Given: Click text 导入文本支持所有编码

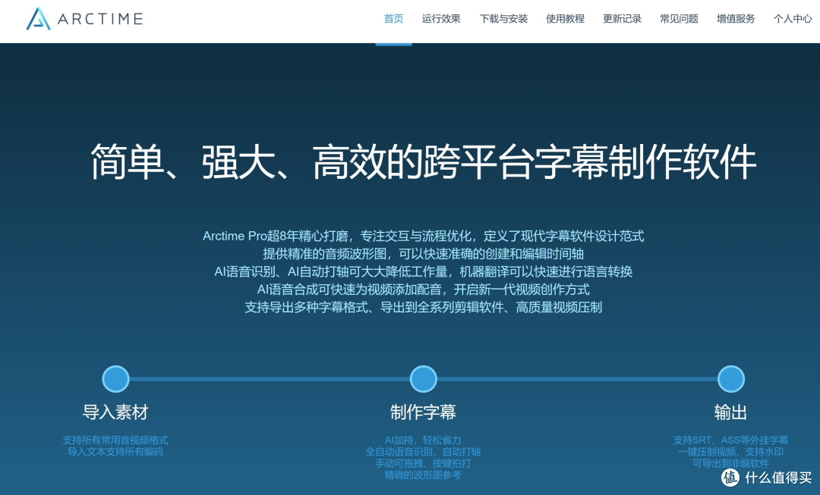Looking at the screenshot, I should [x=115, y=452].
